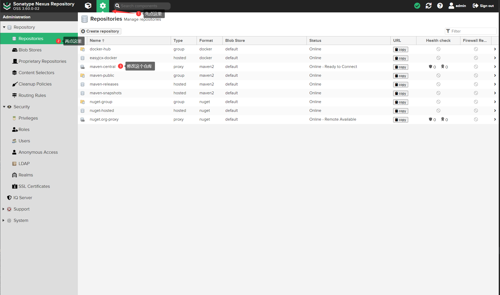Open LDAP settings
This screenshot has height=295, width=500.
(39, 164)
